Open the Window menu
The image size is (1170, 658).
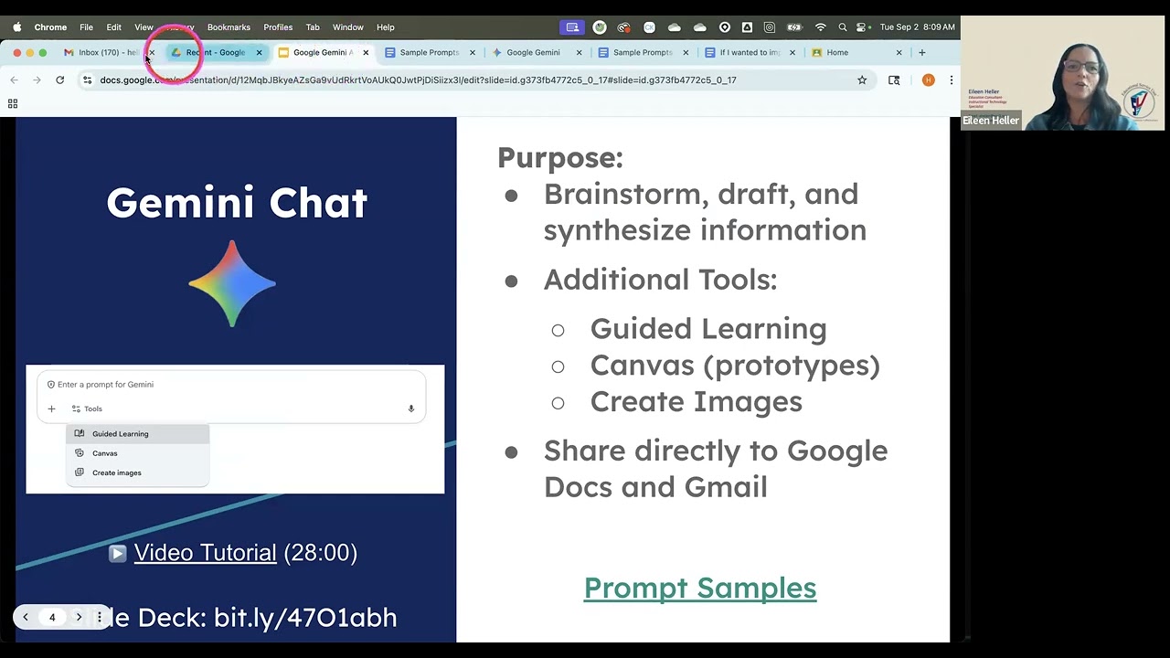click(348, 27)
